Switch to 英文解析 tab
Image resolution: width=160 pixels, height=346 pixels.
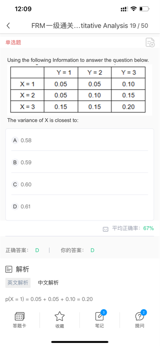(18, 283)
